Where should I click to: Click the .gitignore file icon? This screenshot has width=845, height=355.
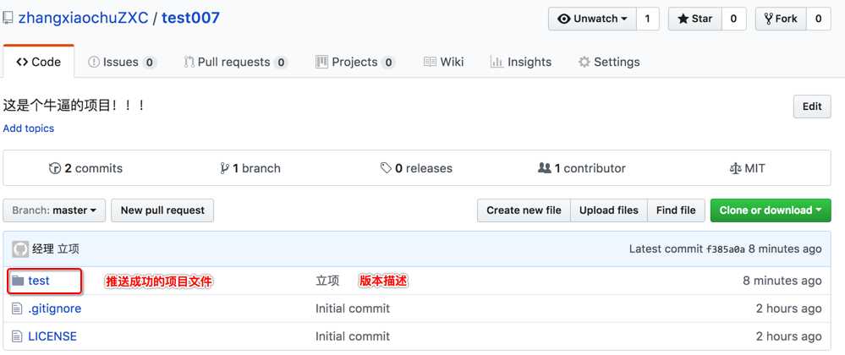pyautogui.click(x=18, y=309)
